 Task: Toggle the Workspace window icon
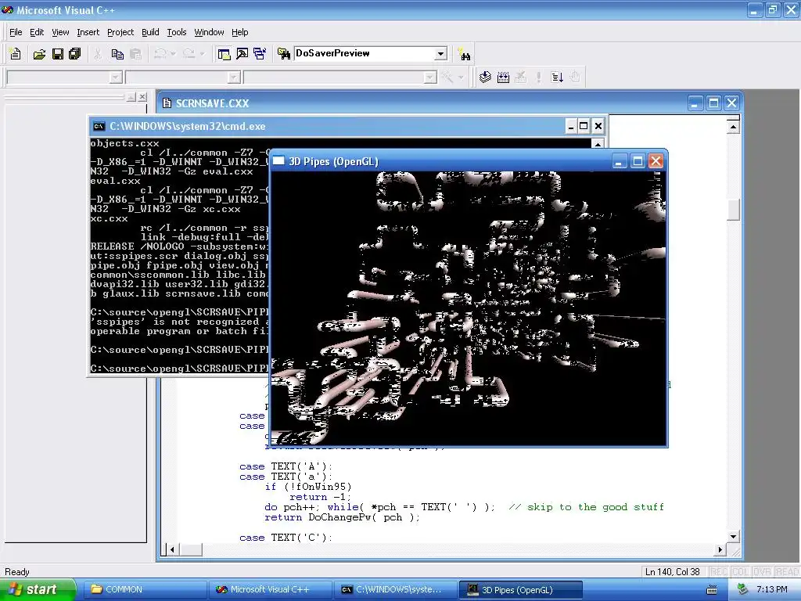[x=224, y=54]
